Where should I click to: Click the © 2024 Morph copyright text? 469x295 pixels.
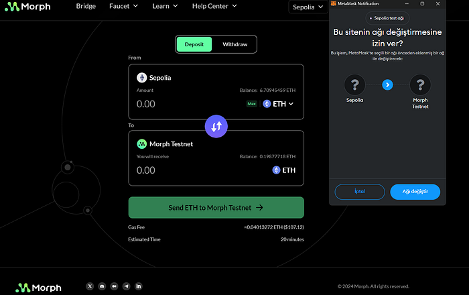(x=373, y=286)
